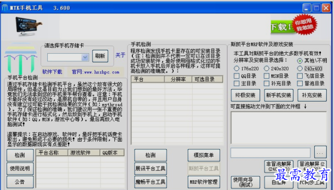Visit the official site www.hxzhpc.com link
This screenshot has height=190, width=334.
point(96,72)
